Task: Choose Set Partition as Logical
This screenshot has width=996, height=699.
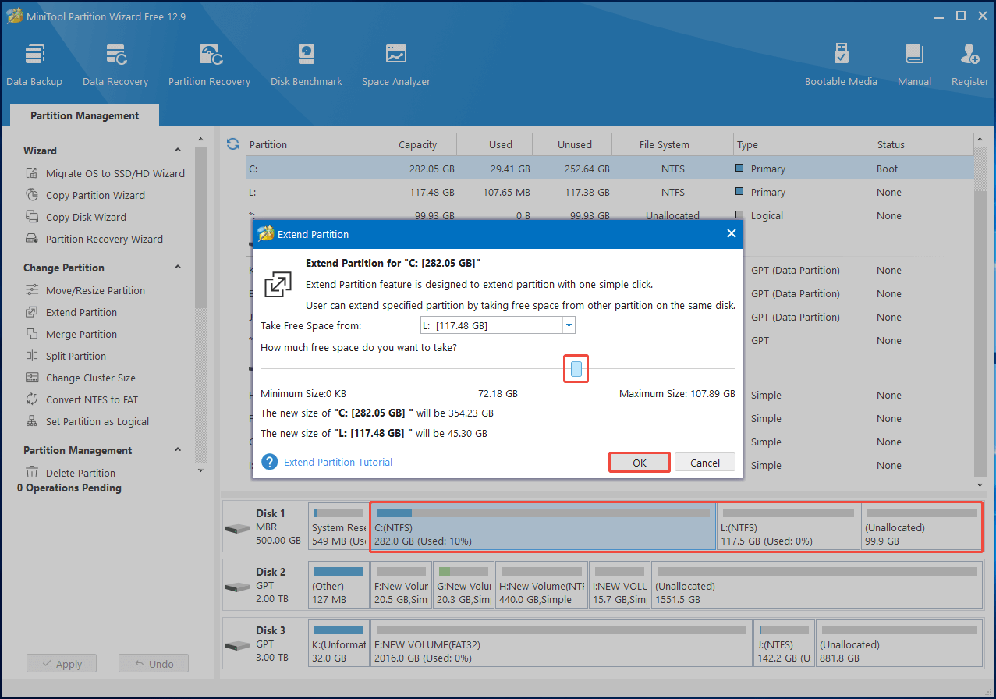Action: [87, 421]
